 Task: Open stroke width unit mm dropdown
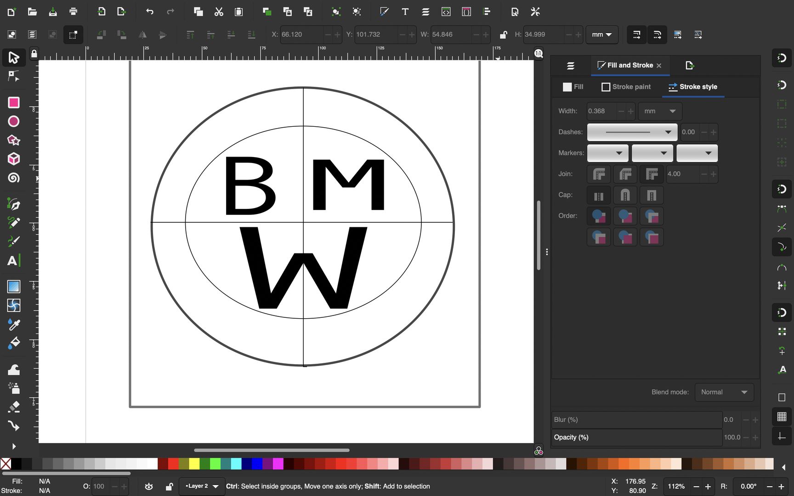click(x=660, y=111)
